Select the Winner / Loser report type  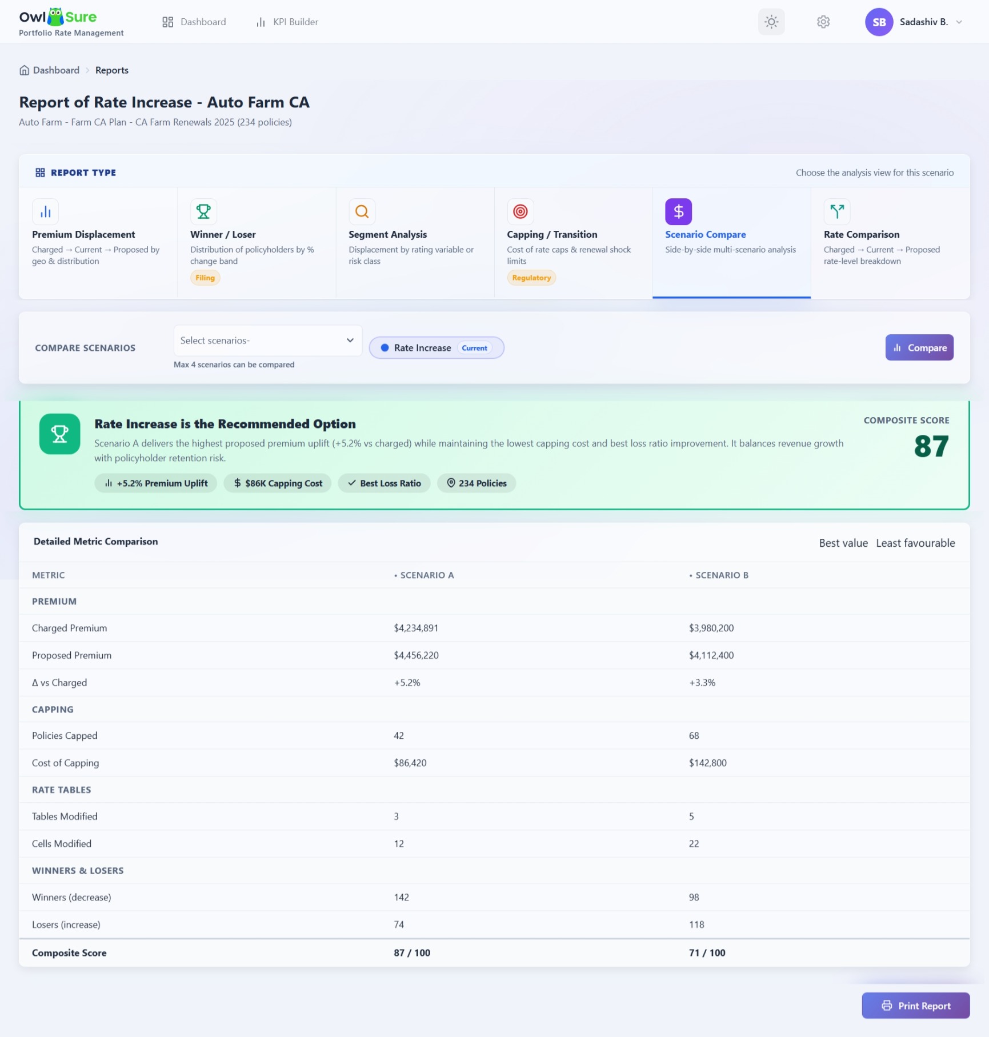257,243
